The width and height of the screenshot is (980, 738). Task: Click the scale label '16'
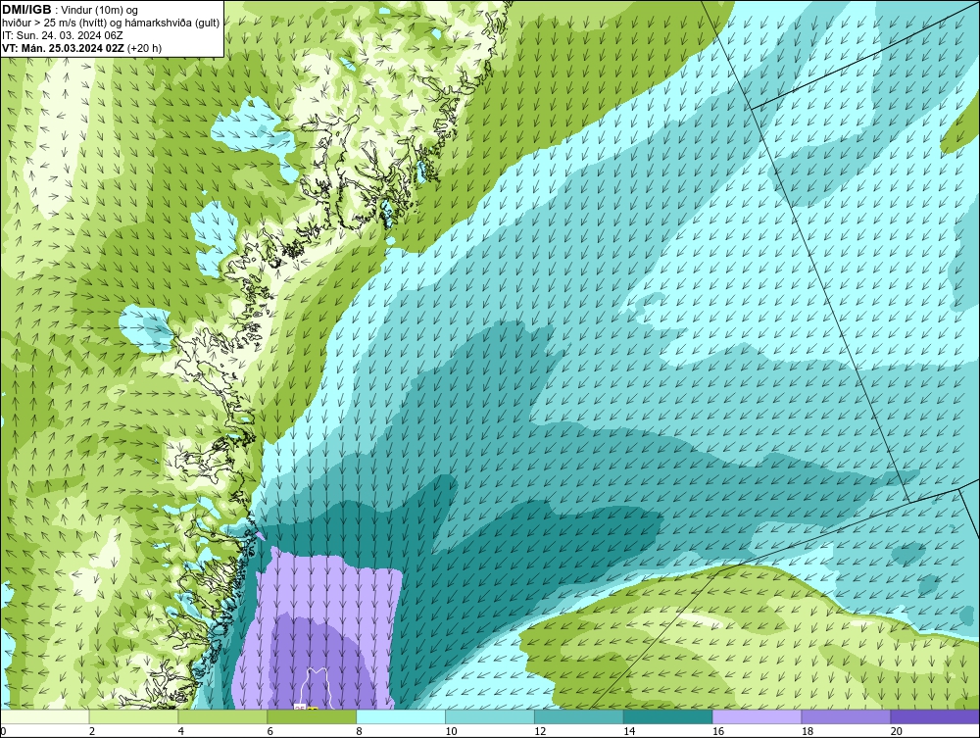(718, 731)
